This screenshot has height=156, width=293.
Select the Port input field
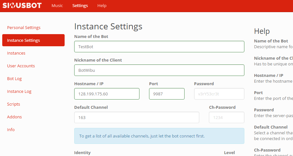[167, 94]
